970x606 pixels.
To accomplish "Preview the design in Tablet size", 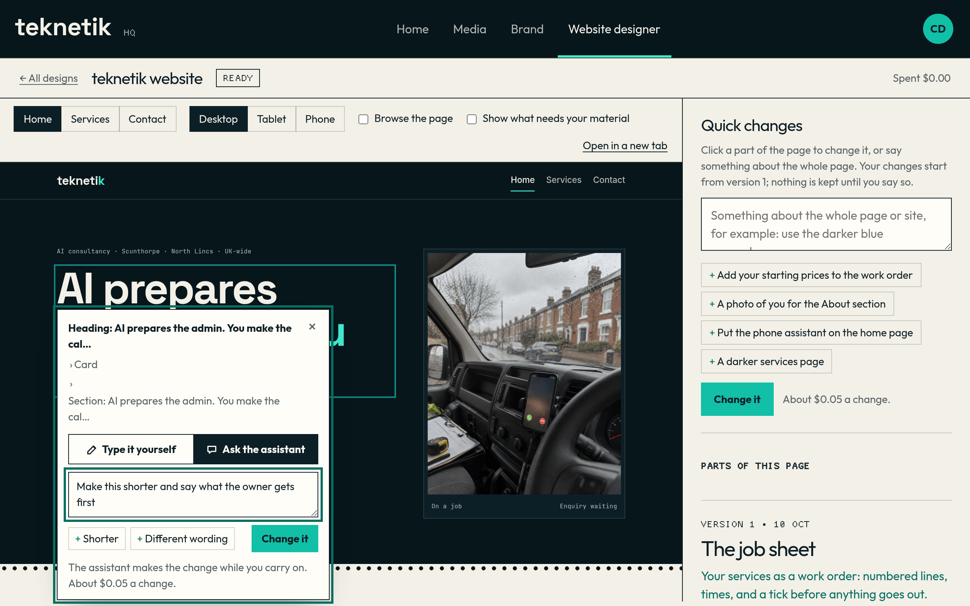I will [271, 119].
